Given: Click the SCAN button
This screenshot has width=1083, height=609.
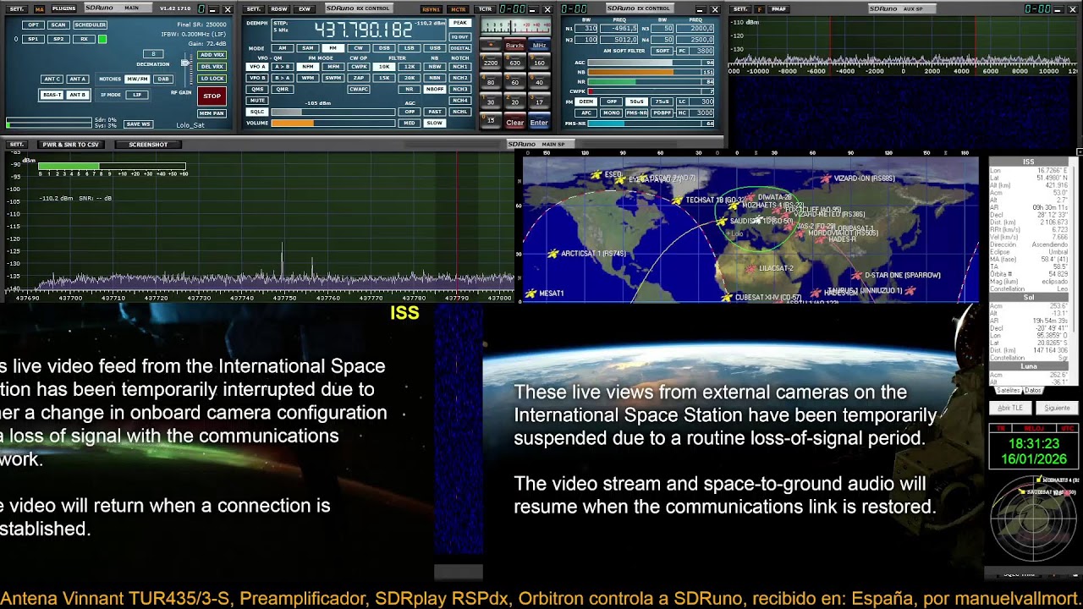Looking at the screenshot, I should (x=58, y=25).
